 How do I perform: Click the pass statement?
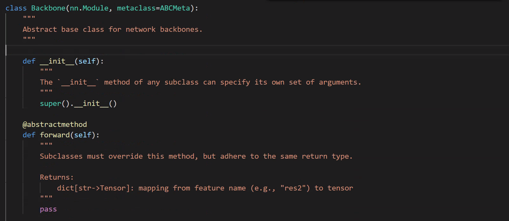pyautogui.click(x=48, y=209)
